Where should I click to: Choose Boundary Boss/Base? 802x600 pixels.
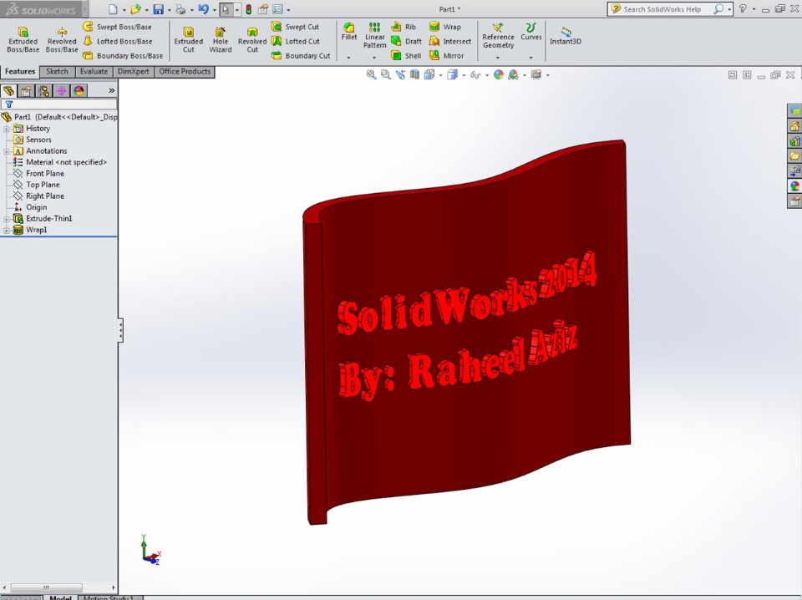123,55
